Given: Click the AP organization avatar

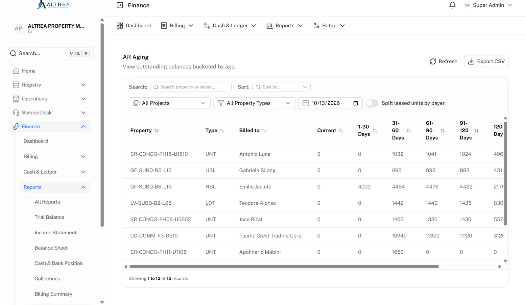Looking at the screenshot, I should (x=18, y=29).
